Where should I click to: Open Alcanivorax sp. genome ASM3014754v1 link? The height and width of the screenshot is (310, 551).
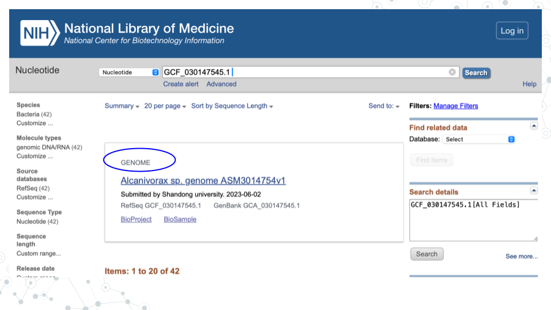tap(203, 181)
